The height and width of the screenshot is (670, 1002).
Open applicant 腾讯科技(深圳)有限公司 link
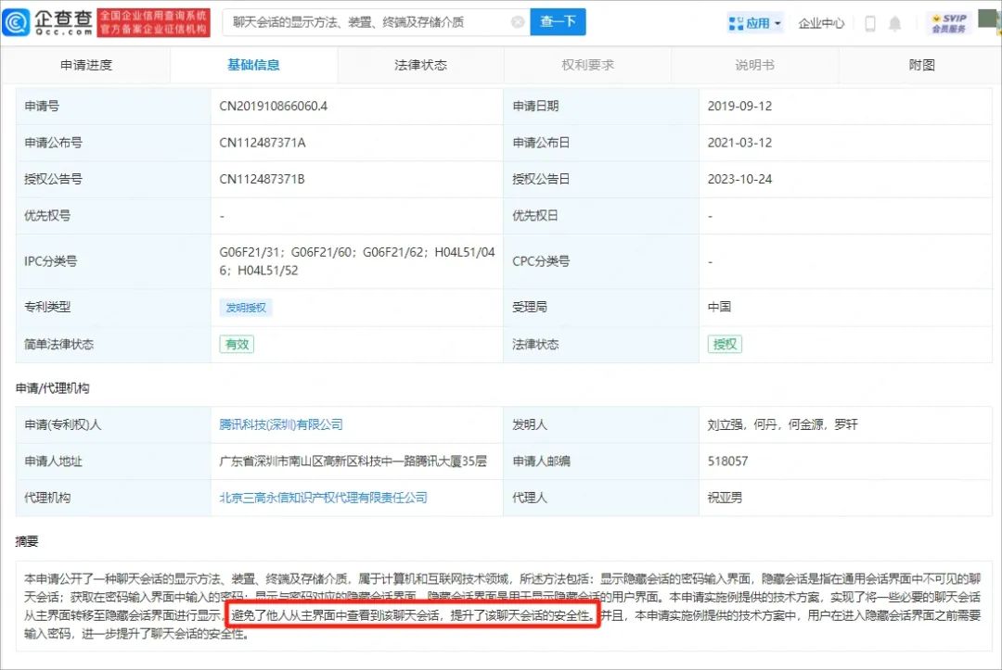click(x=280, y=425)
